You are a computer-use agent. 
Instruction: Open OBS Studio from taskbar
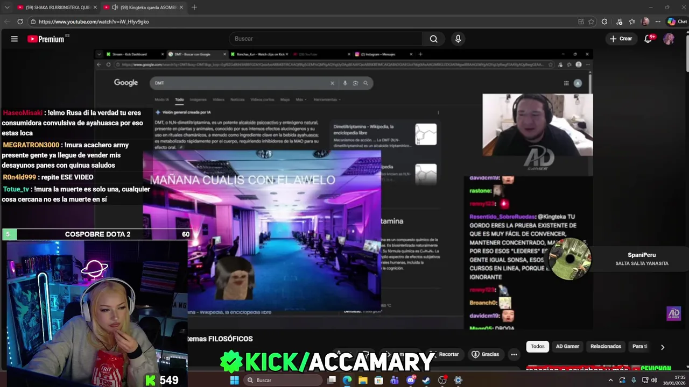pos(442,380)
